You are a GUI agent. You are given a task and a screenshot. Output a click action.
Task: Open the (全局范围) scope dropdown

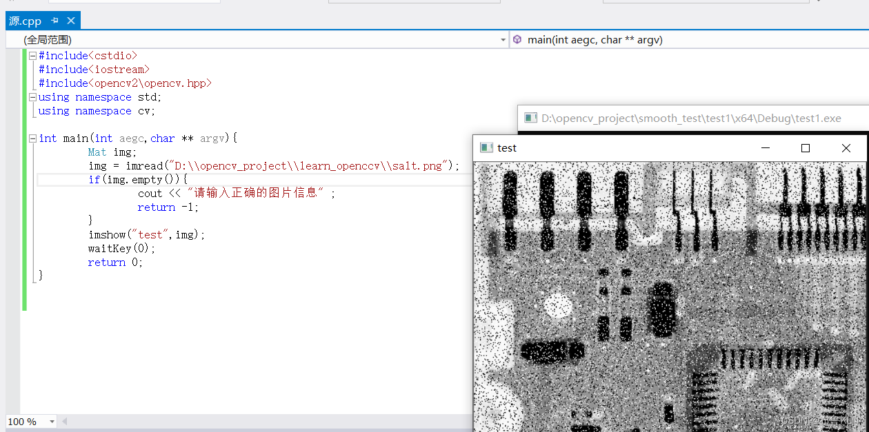click(503, 39)
